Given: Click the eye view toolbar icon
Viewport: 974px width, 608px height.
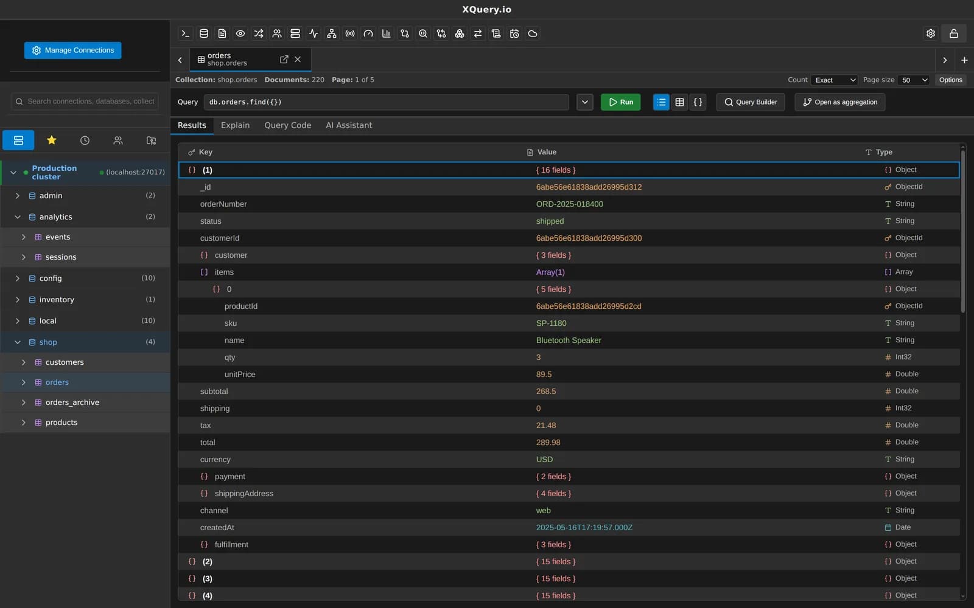Looking at the screenshot, I should pyautogui.click(x=240, y=33).
